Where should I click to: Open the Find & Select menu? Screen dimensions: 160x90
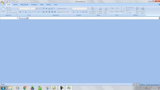click(142, 10)
